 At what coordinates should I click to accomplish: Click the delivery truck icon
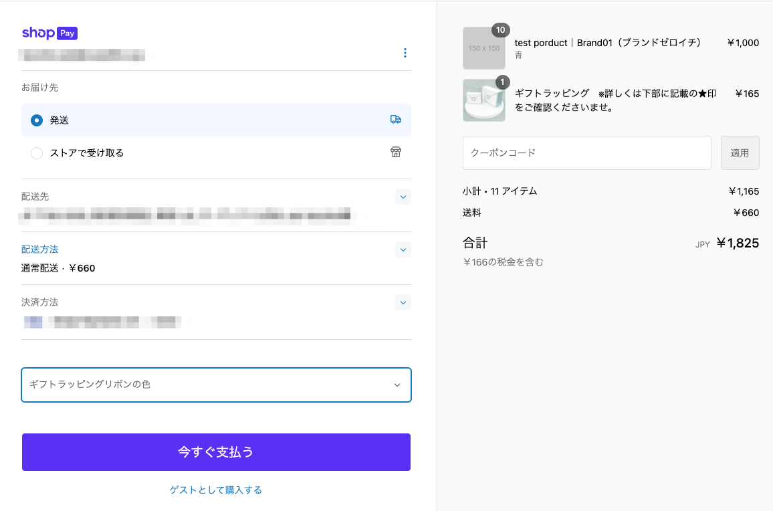click(x=396, y=120)
